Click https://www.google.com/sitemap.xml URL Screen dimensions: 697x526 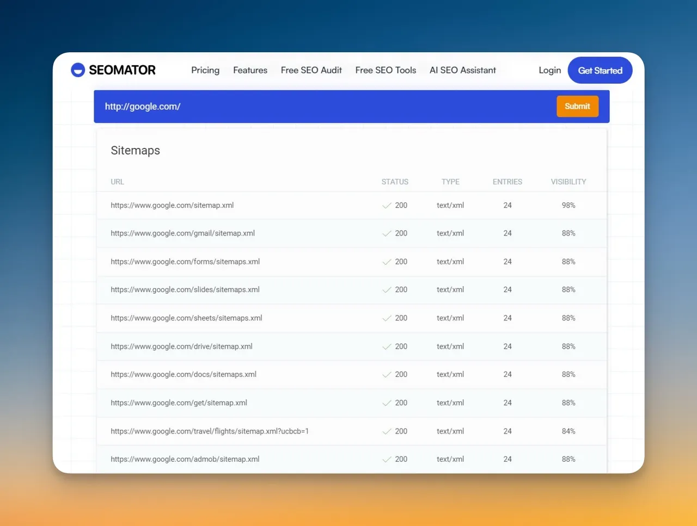coord(172,205)
